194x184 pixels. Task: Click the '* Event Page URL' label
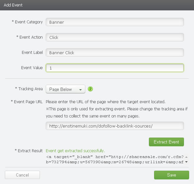click(27, 102)
